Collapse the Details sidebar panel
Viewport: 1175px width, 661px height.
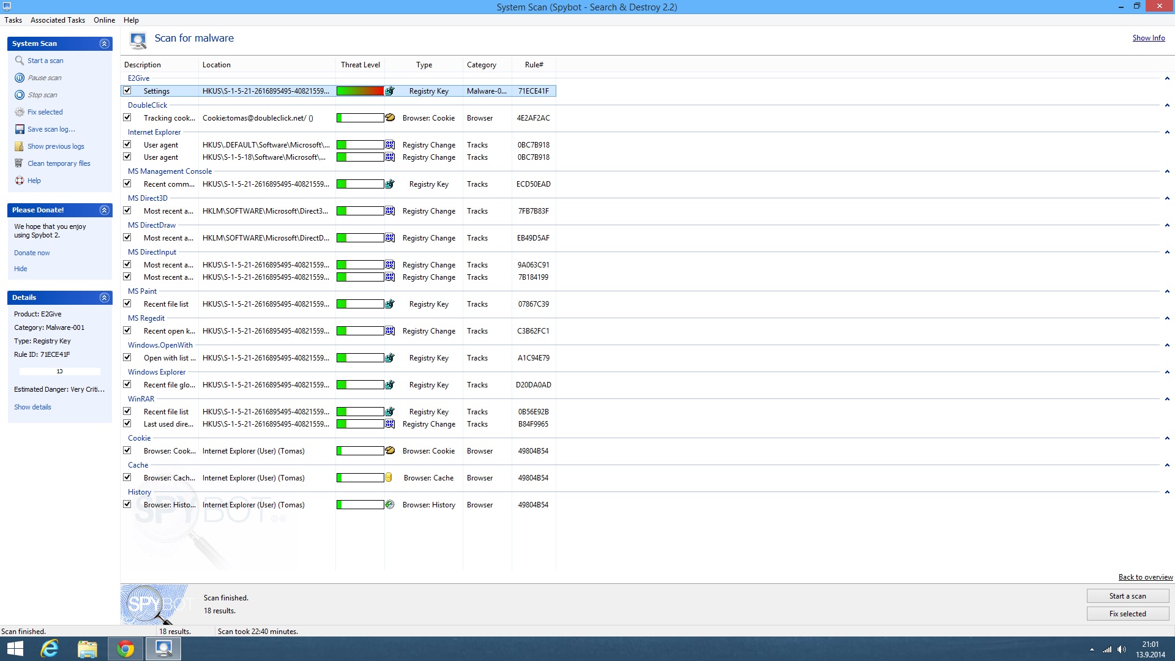coord(104,297)
